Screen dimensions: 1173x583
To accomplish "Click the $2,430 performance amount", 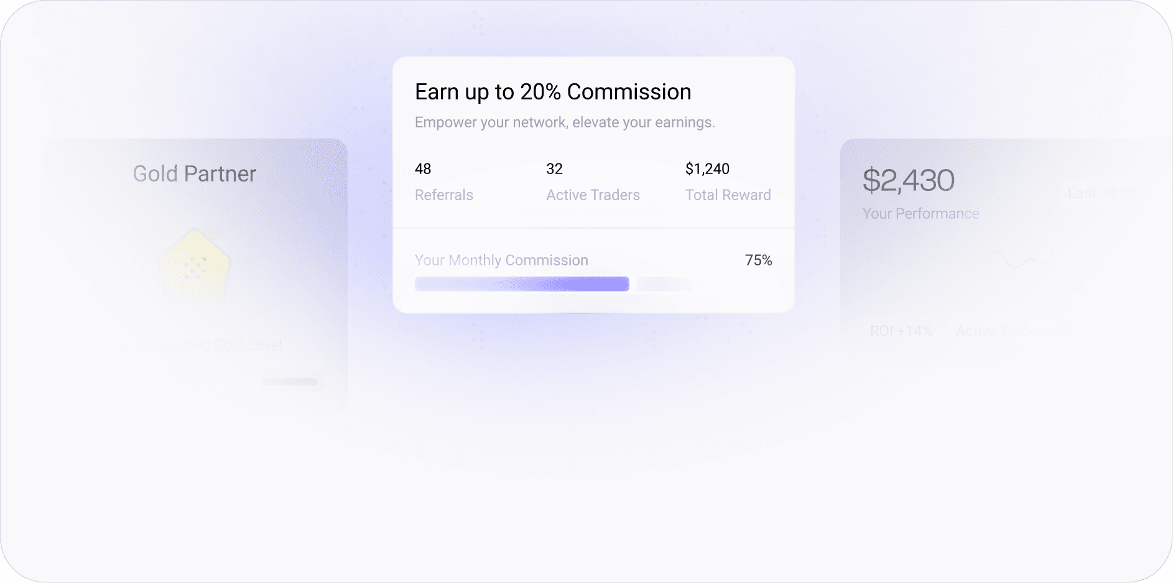I will coord(908,180).
